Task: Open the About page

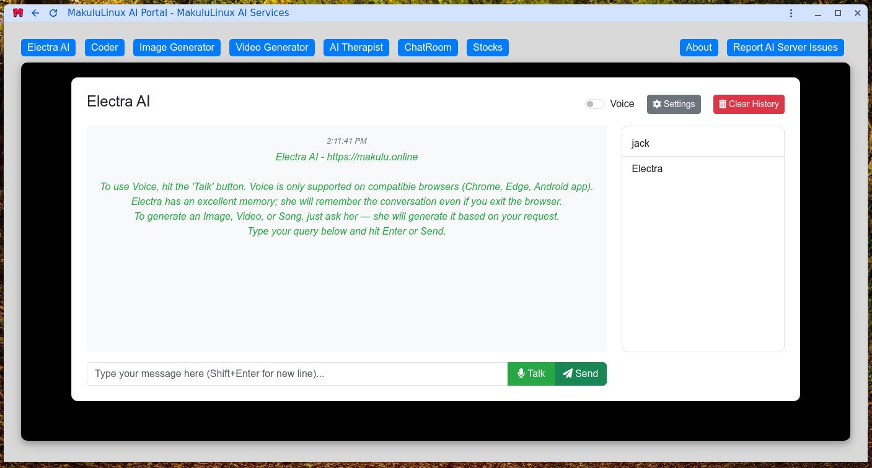Action: click(x=699, y=48)
